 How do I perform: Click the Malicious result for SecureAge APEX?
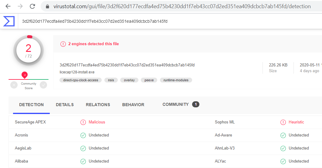[x=97, y=122]
